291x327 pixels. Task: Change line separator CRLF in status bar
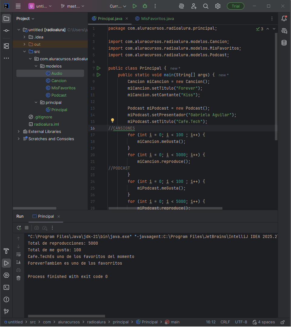coord(225,322)
